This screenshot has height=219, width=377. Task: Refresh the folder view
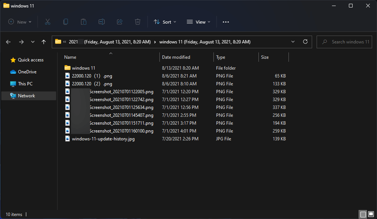(305, 42)
